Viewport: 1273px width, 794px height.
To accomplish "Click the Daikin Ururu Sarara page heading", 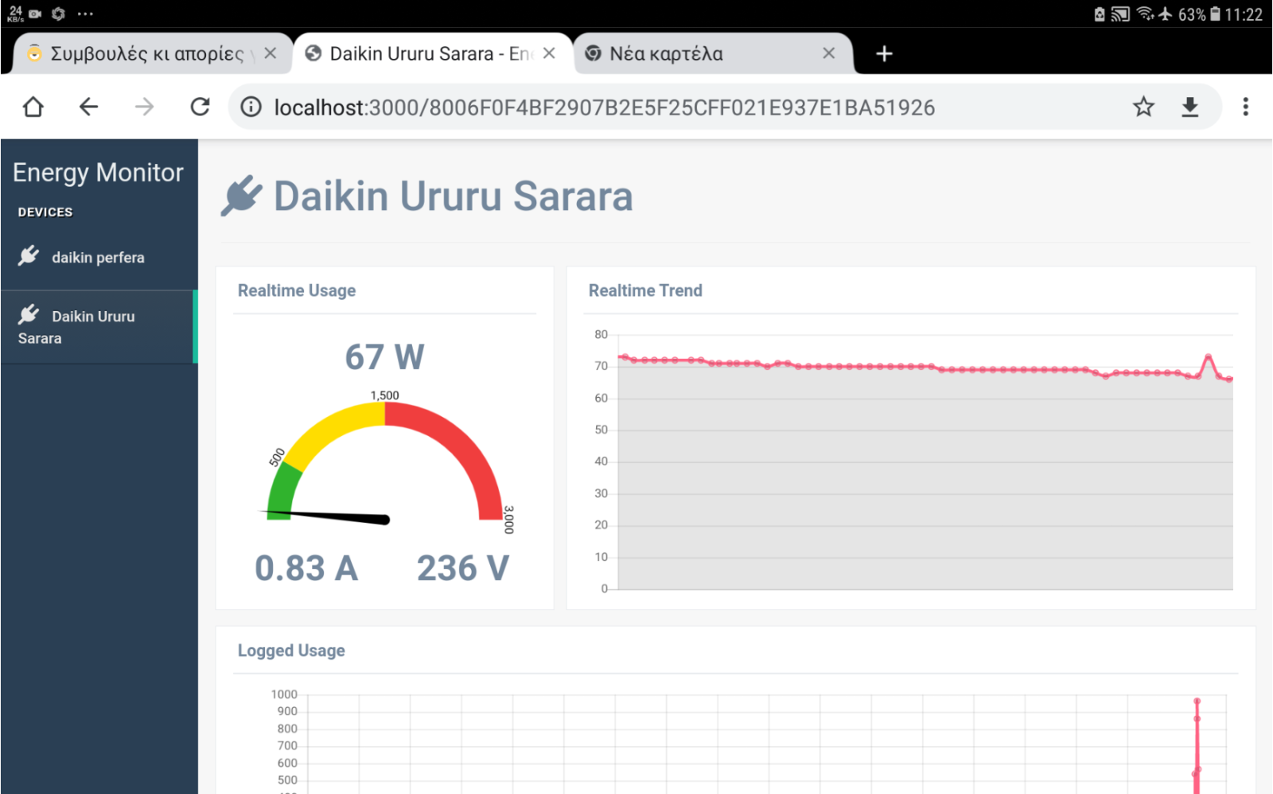I will (x=454, y=197).
